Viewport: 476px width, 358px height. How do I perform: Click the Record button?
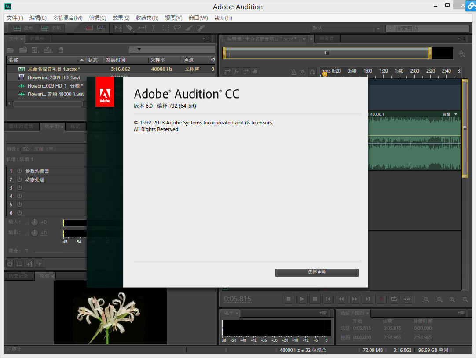381,299
